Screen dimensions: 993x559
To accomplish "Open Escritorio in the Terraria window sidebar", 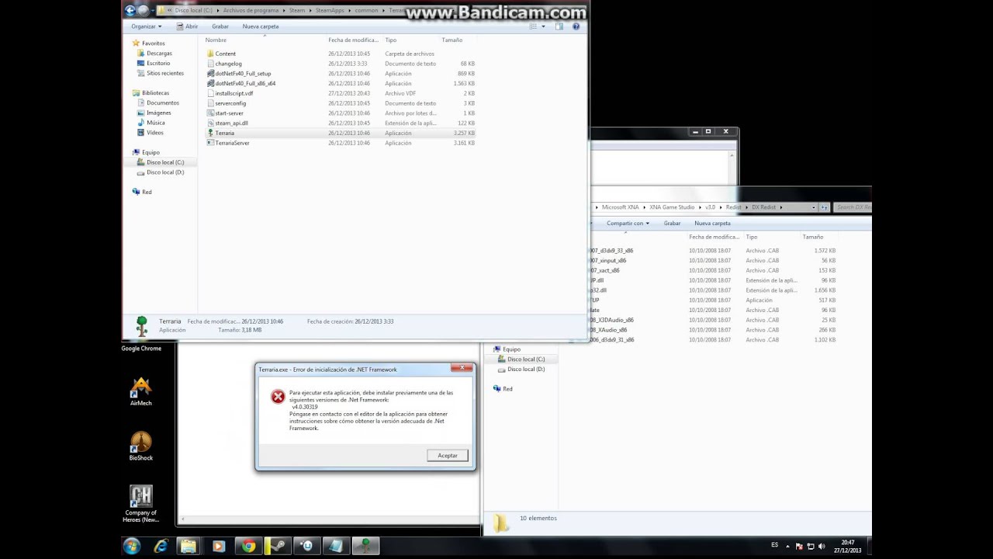I will point(158,63).
